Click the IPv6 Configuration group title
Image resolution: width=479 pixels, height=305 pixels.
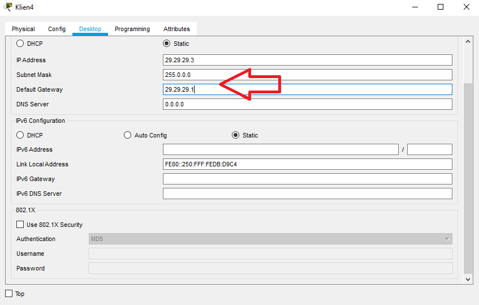[x=40, y=121]
